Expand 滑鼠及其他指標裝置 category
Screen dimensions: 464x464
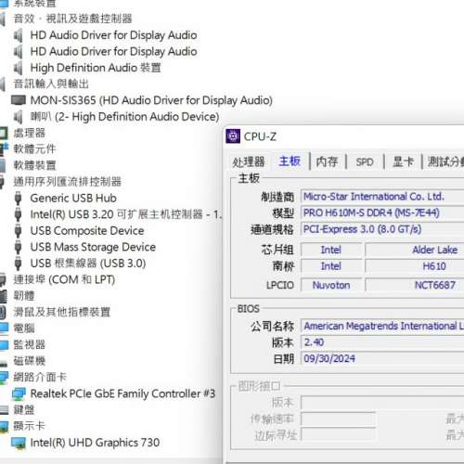point(62,312)
